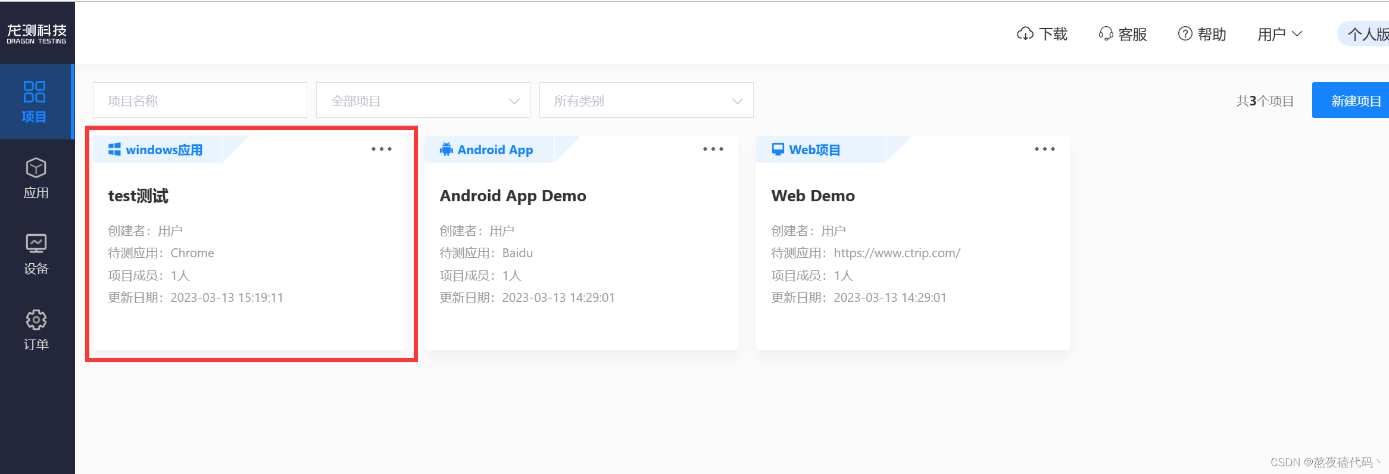Click the Android App tag label
The image size is (1389, 474).
pos(495,149)
